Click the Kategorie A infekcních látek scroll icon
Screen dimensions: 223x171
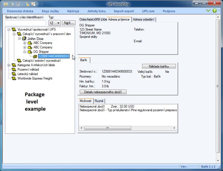(14, 65)
